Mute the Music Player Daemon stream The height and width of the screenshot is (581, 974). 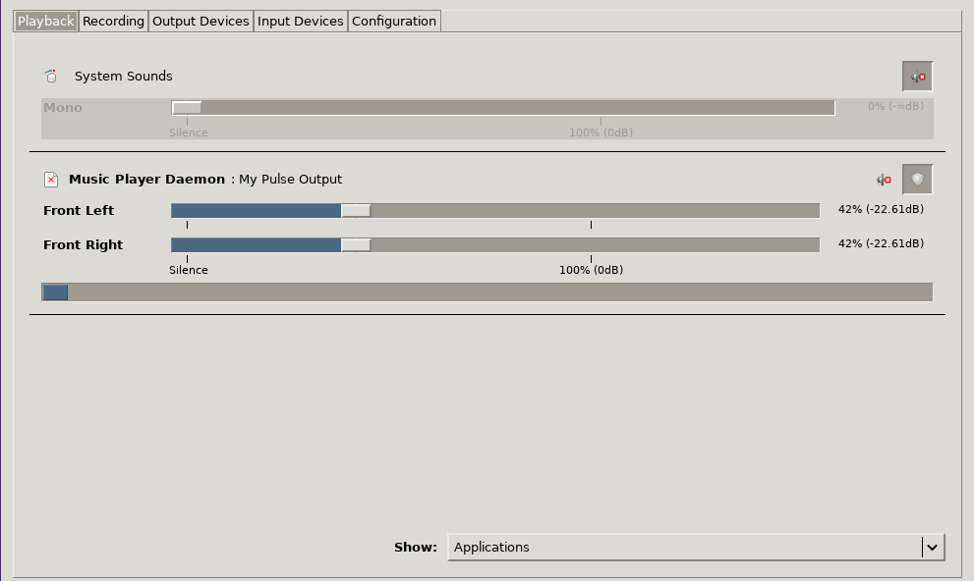click(x=884, y=180)
